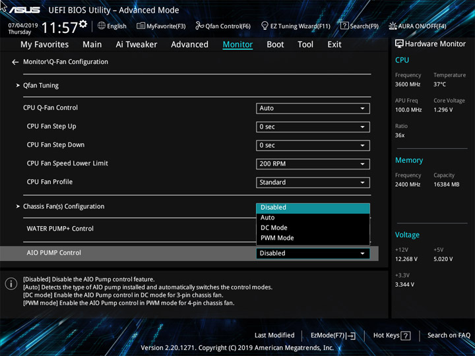475x356 pixels.
Task: Click the 07/04/2019 date text
Action: (x=22, y=26)
